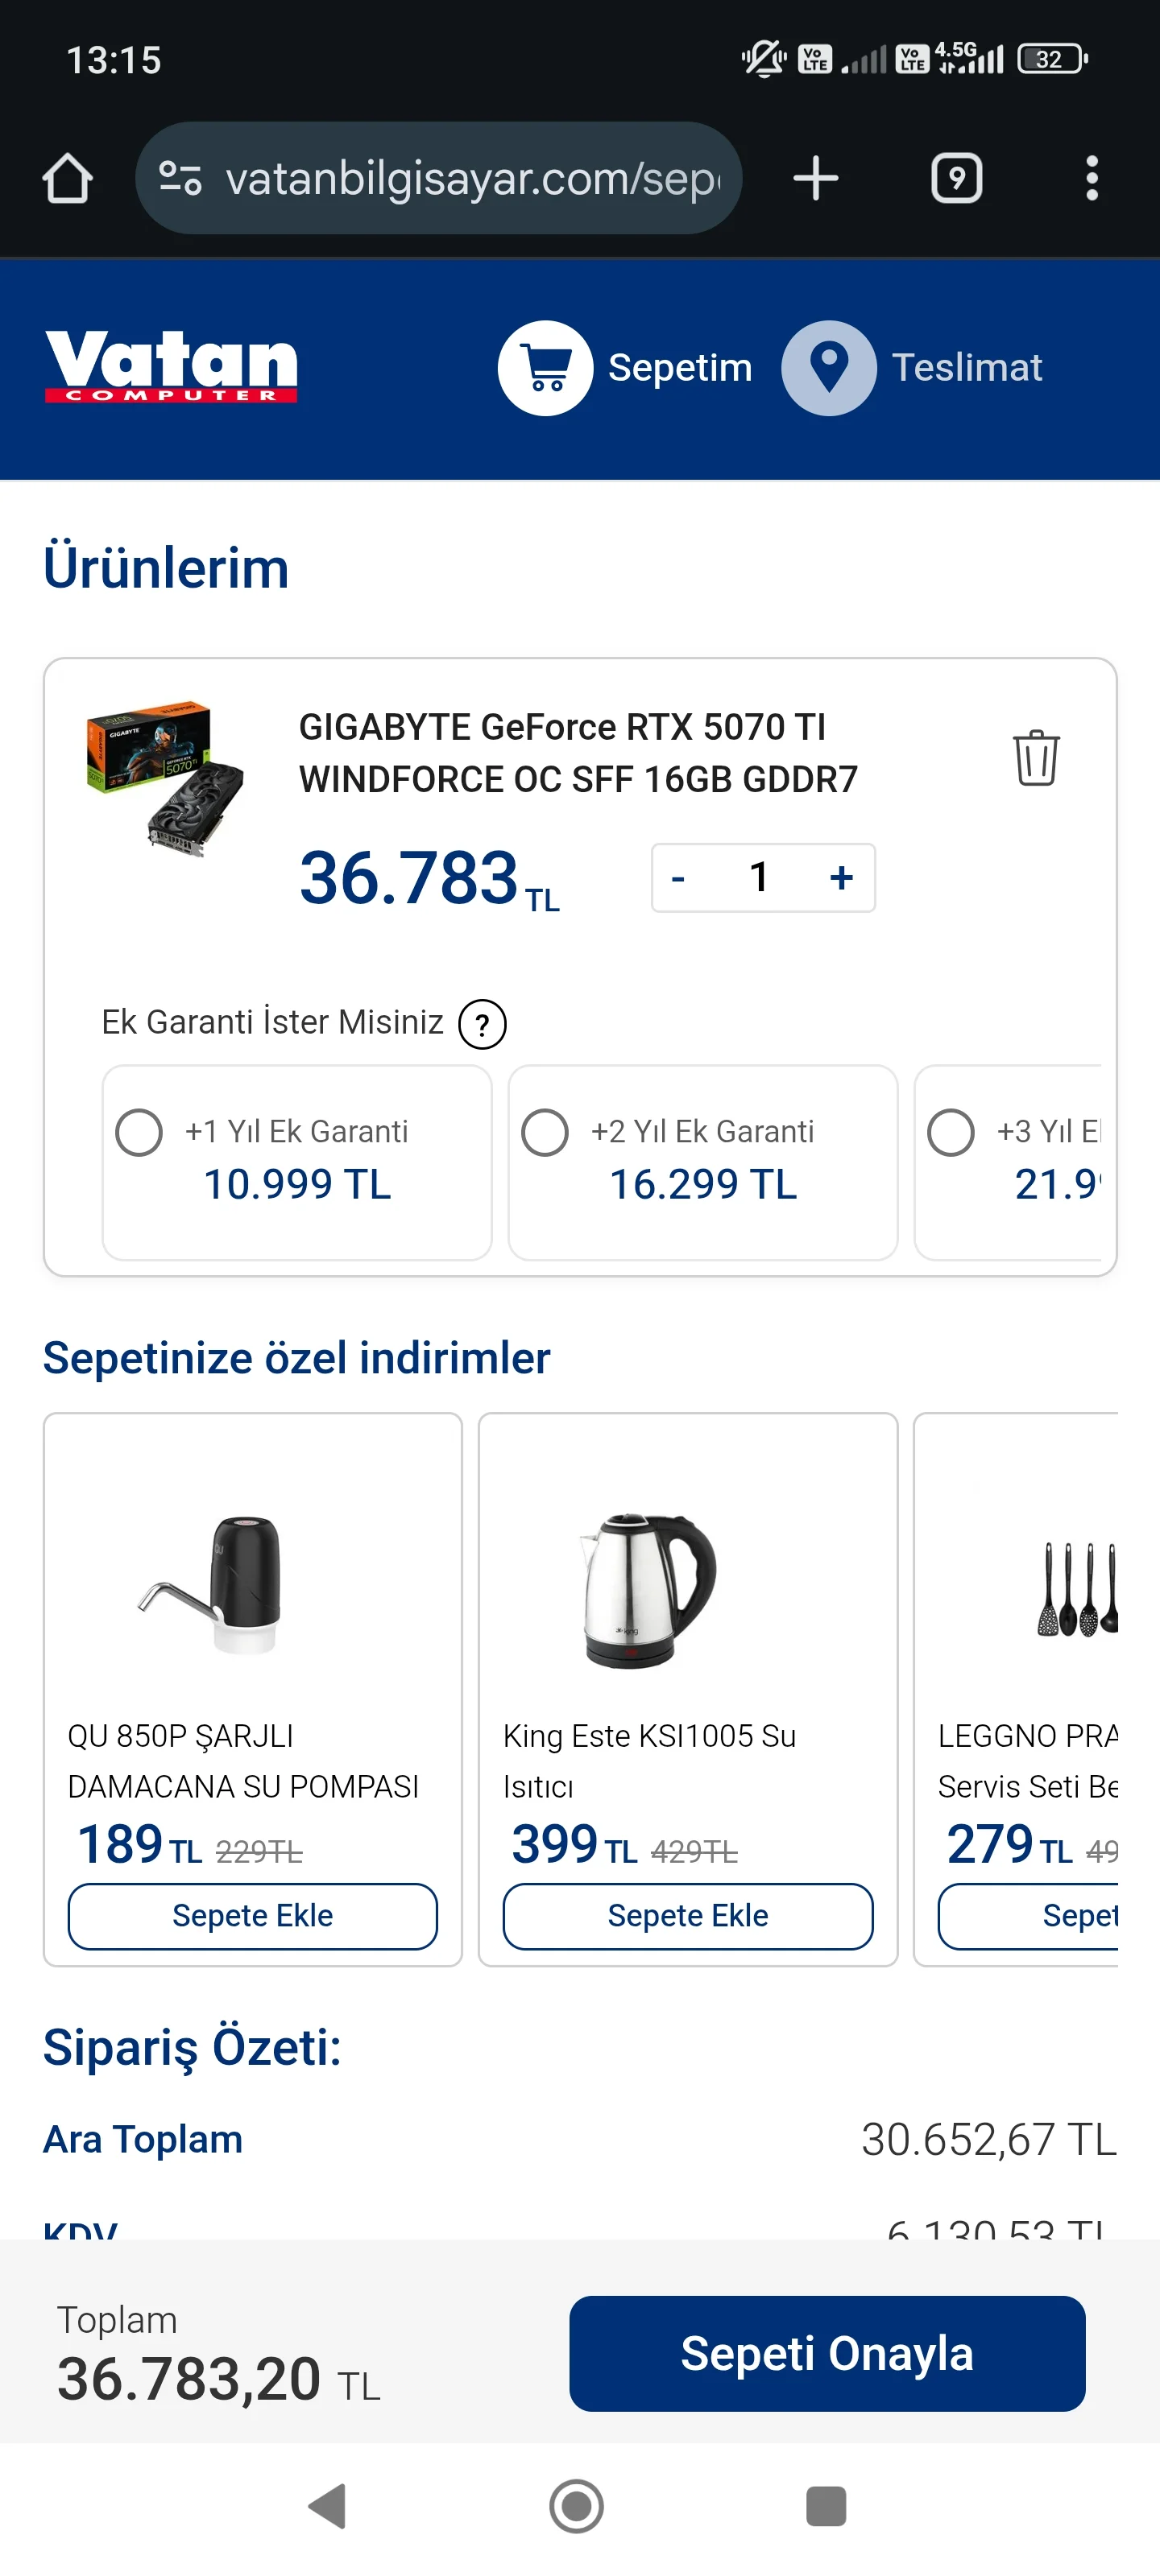1160x2576 pixels.
Task: Open browser three-dot menu
Action: (1091, 178)
